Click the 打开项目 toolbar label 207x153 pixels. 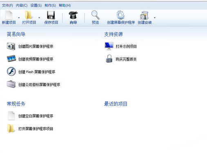click(x=29, y=22)
